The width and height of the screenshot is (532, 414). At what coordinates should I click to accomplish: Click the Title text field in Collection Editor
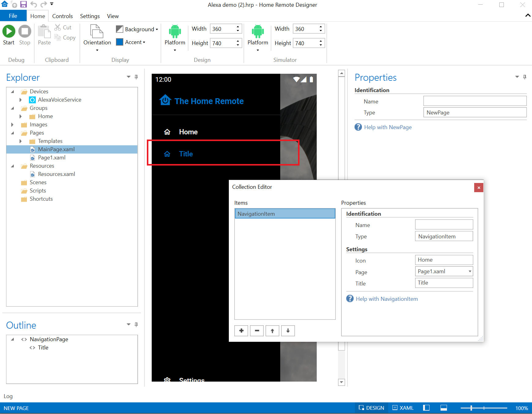point(444,283)
